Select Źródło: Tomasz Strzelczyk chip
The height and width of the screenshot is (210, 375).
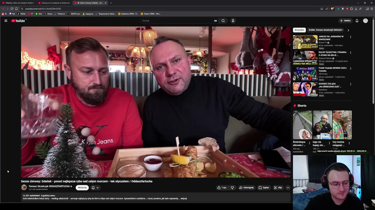[x=326, y=30]
